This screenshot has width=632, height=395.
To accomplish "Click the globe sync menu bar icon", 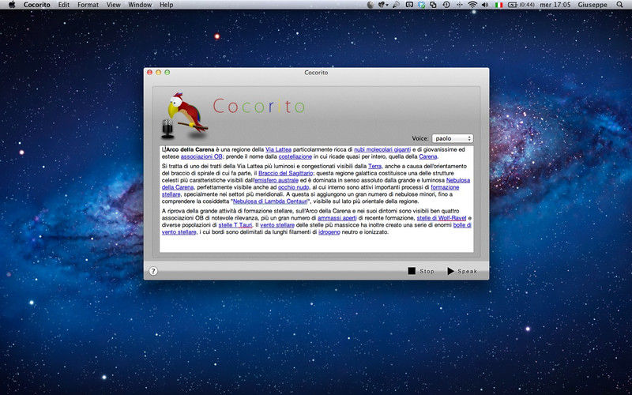I will [422, 5].
